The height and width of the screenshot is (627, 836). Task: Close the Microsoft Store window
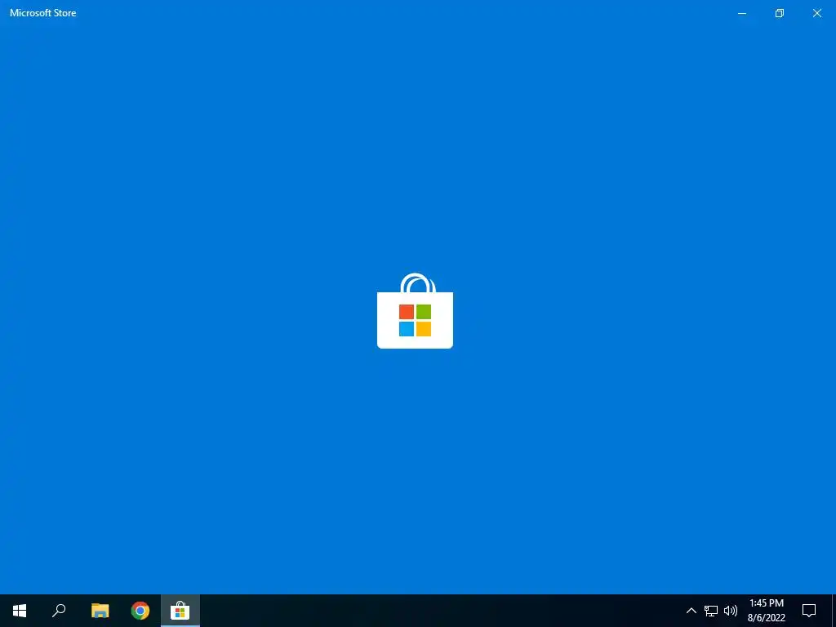click(816, 13)
